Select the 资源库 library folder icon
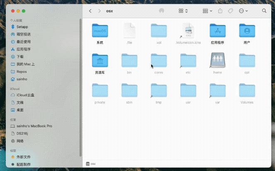275x171 pixels. coord(100,61)
